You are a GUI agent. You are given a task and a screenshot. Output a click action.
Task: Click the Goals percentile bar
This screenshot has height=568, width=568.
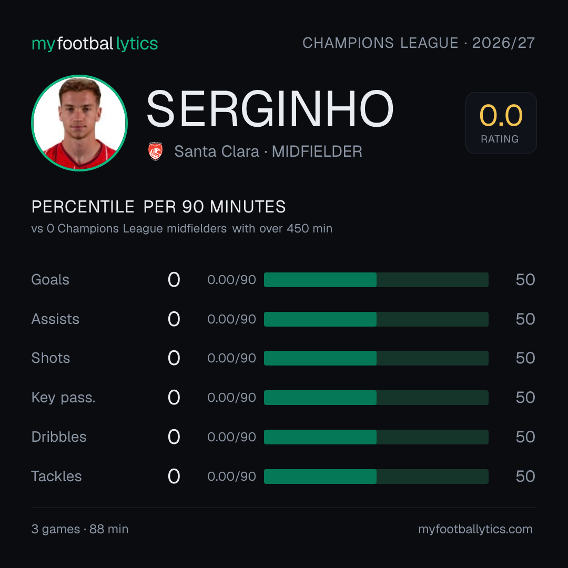(376, 280)
